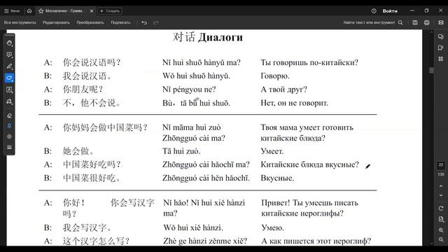
Task: Open the Меню hamburger menu
Action: coord(12,11)
